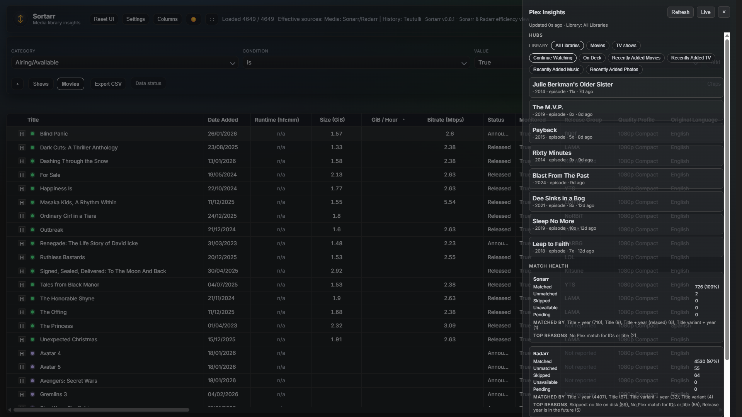Open the Airing/Available category dropdown
742x417 pixels.
(x=124, y=63)
